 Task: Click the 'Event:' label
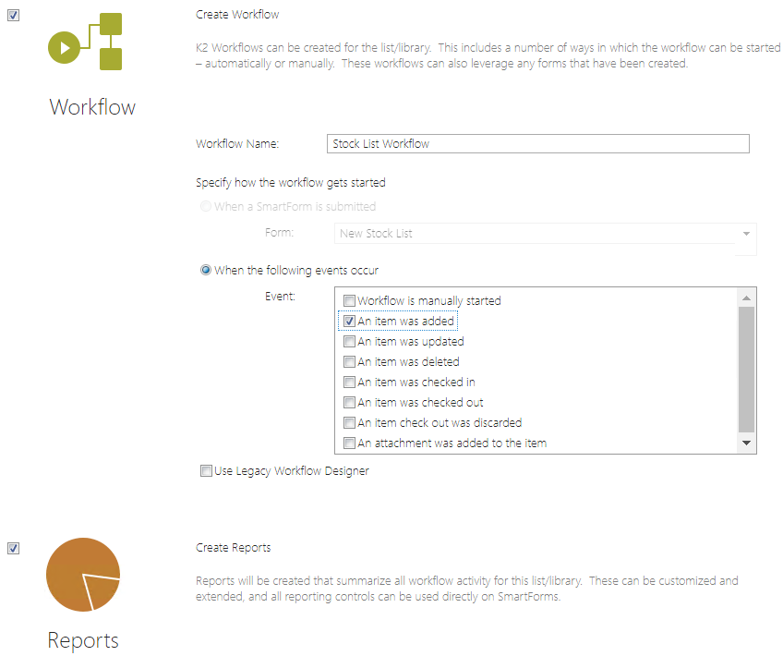coord(280,297)
